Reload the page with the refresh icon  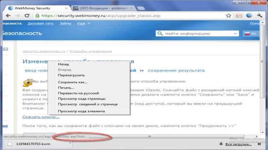[27, 16]
